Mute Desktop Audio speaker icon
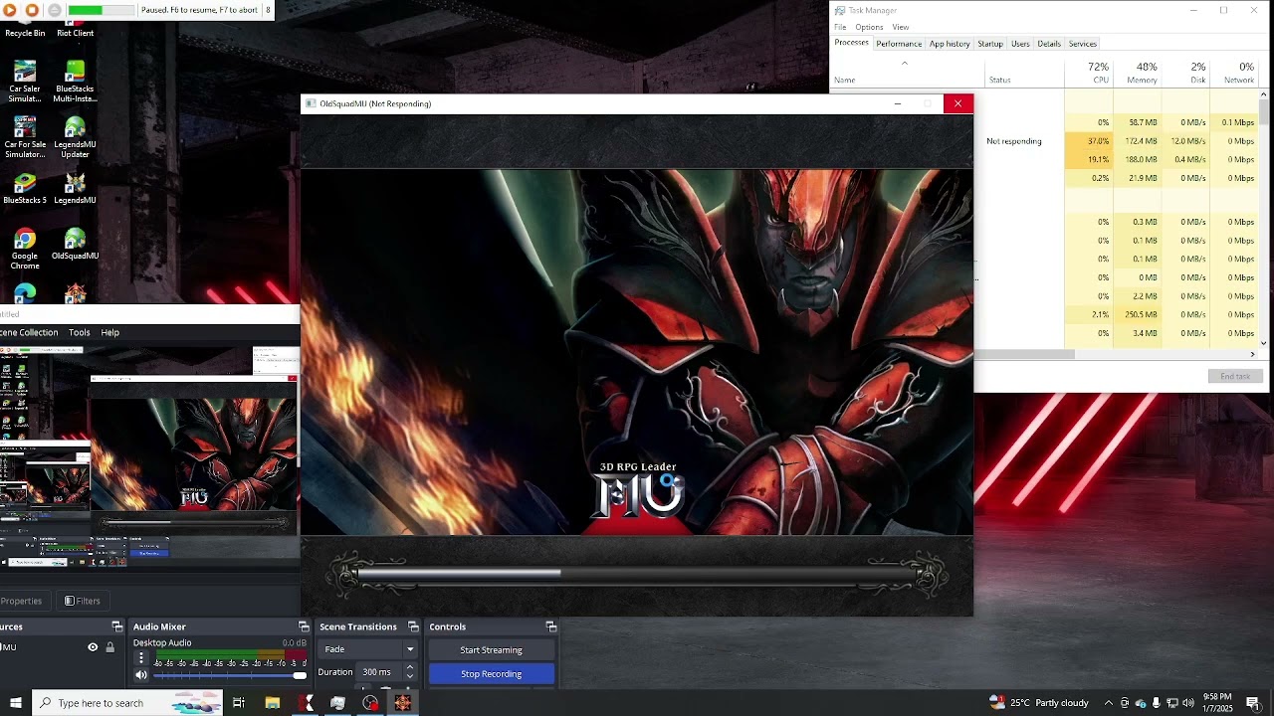 pos(141,675)
